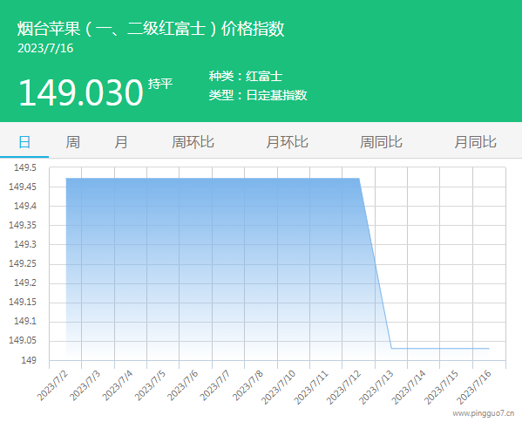
Task: Click the 149.030 index value
Action: [x=81, y=92]
